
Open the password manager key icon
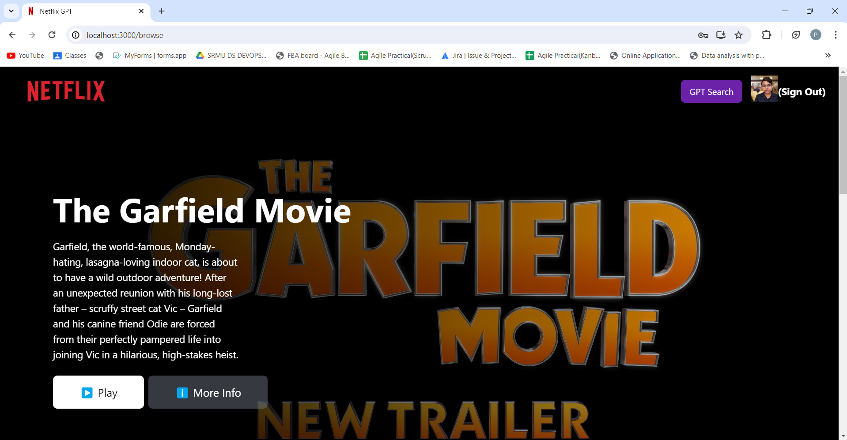point(703,35)
